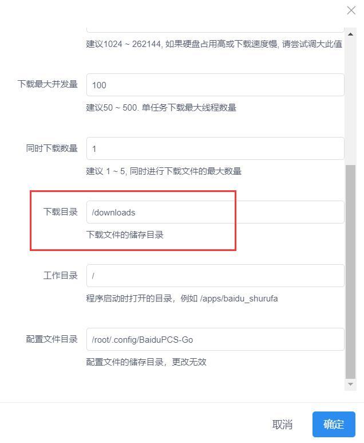
Task: Focus the 下载最大并发量 input showing 100
Action: [215, 85]
